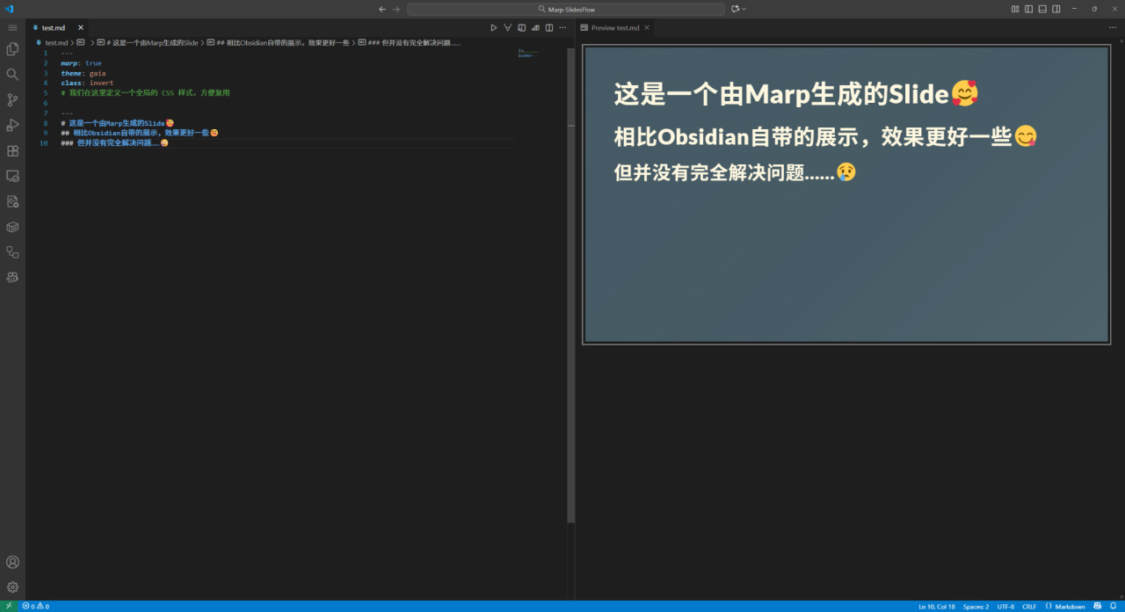Screen dimensions: 1125x612
Task: Change indentation Spaces: 2 setting
Action: pos(976,606)
